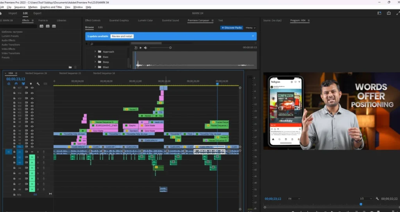
Task: Expand the Approach folder
Action: point(95,51)
